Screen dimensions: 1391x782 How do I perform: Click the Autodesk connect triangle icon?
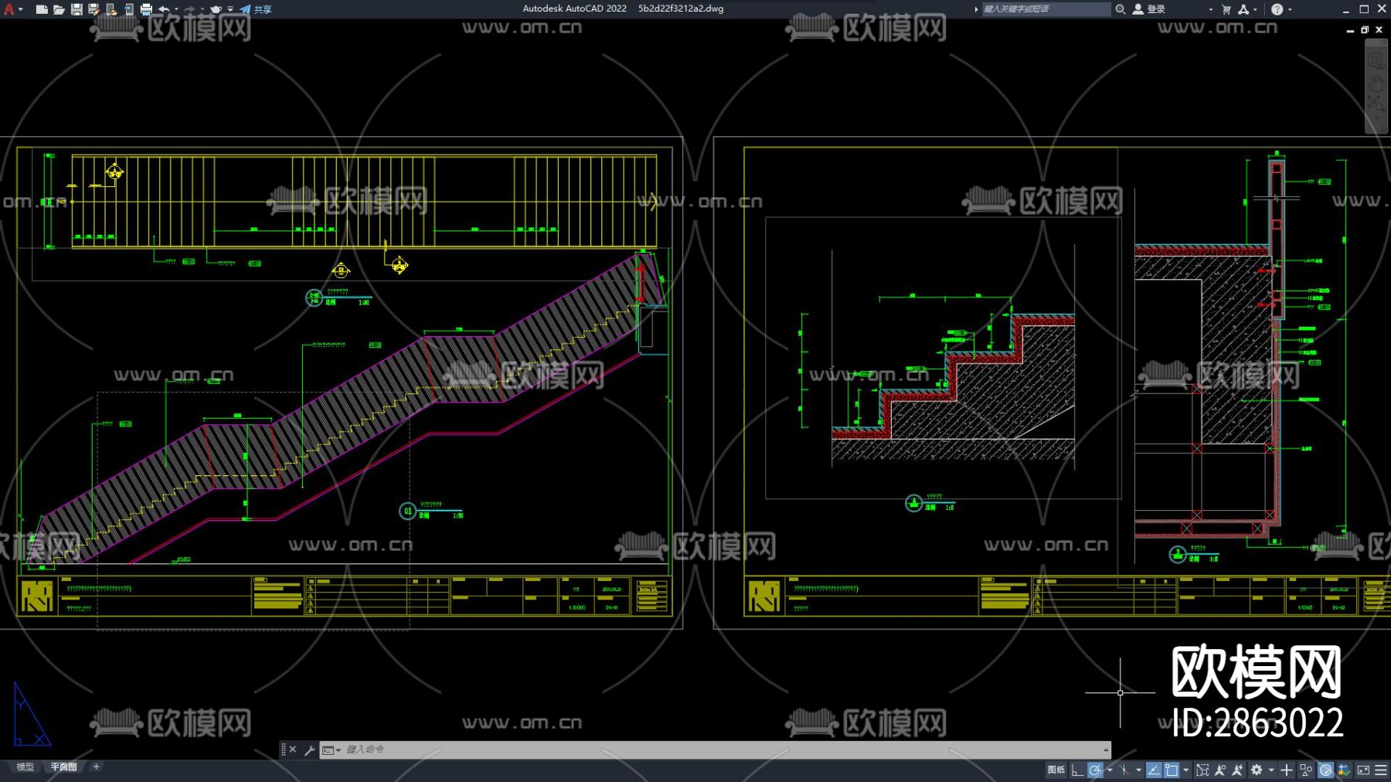coord(1243,9)
